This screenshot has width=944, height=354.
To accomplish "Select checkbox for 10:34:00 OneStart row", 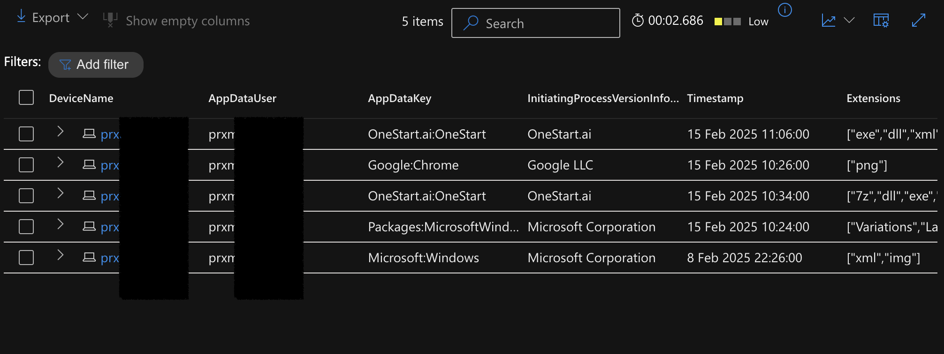I will [26, 196].
